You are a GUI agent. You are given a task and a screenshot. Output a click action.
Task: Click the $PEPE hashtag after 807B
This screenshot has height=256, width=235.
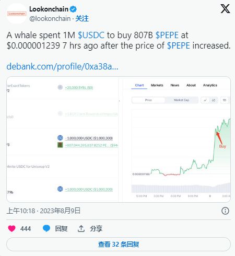pos(167,35)
